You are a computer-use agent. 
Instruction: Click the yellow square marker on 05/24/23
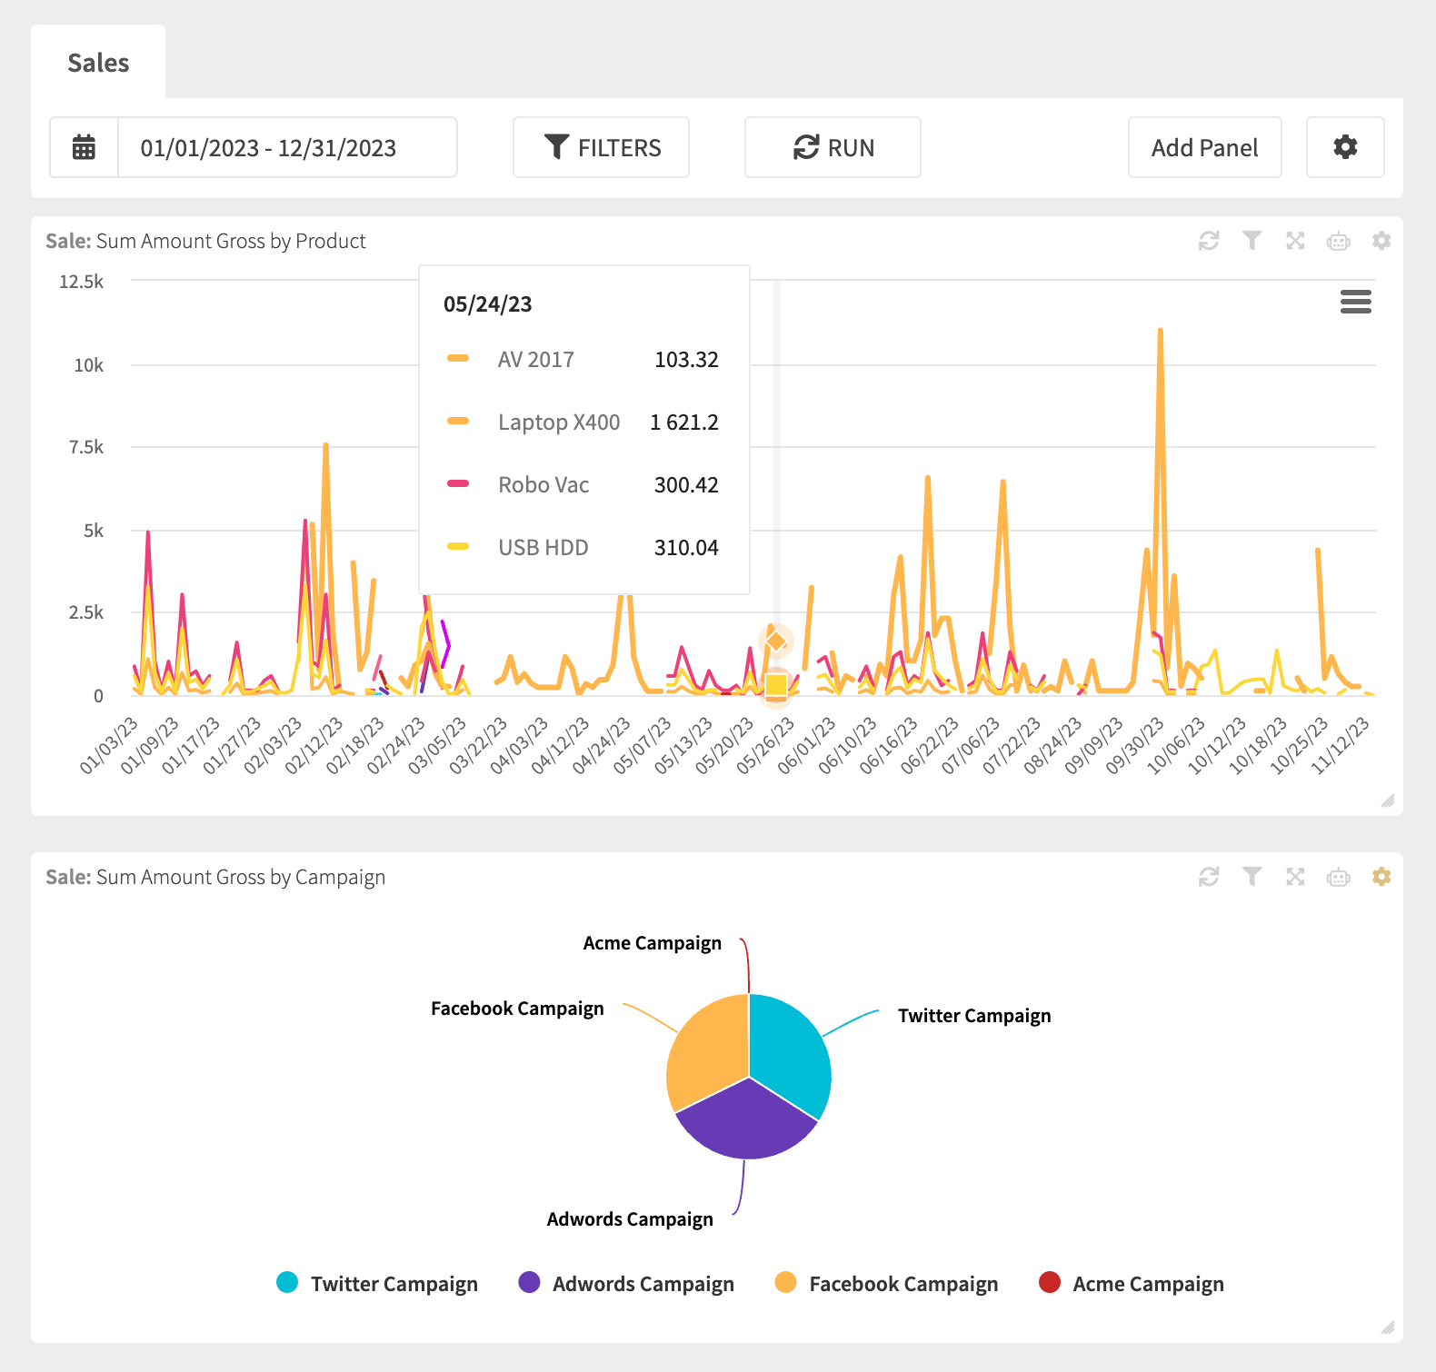pyautogui.click(x=775, y=685)
